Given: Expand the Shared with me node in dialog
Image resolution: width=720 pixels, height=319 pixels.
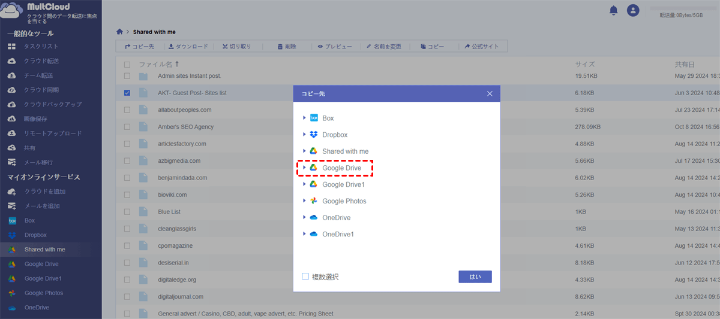Looking at the screenshot, I should point(305,151).
